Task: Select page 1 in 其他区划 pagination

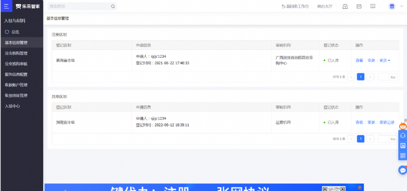Action: coord(361,139)
